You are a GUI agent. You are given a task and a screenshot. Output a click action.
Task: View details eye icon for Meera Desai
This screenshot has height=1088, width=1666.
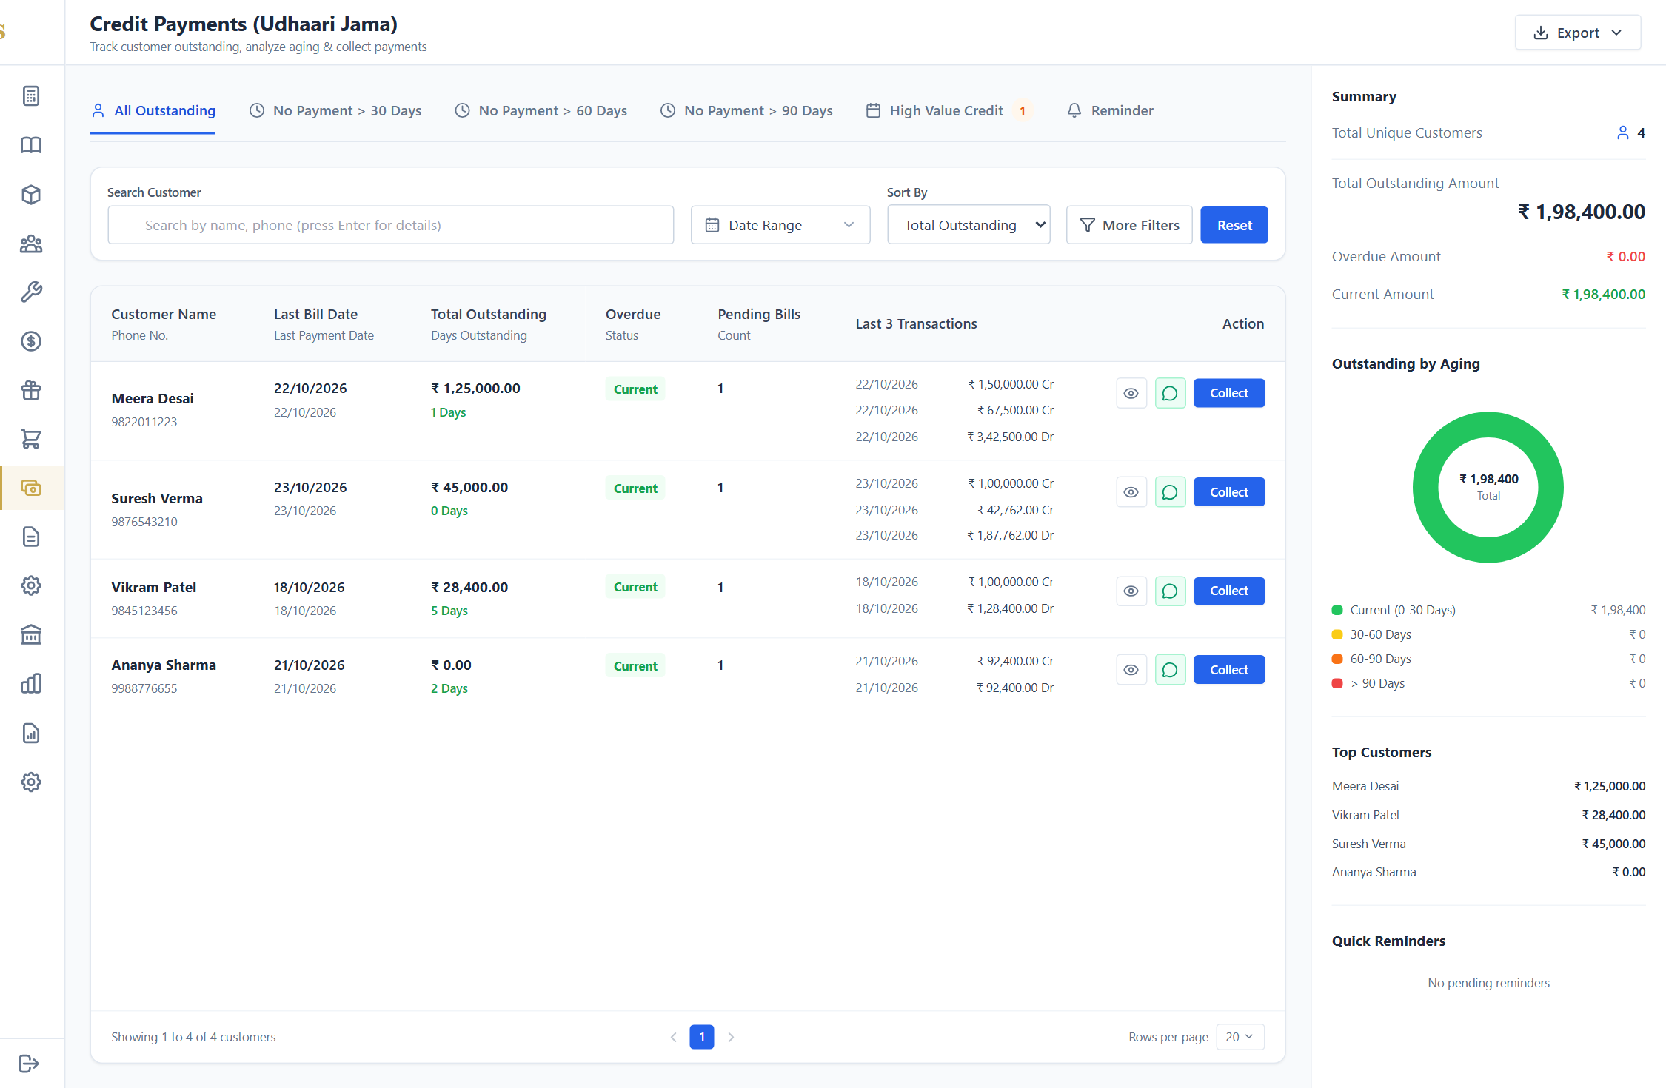[1131, 393]
